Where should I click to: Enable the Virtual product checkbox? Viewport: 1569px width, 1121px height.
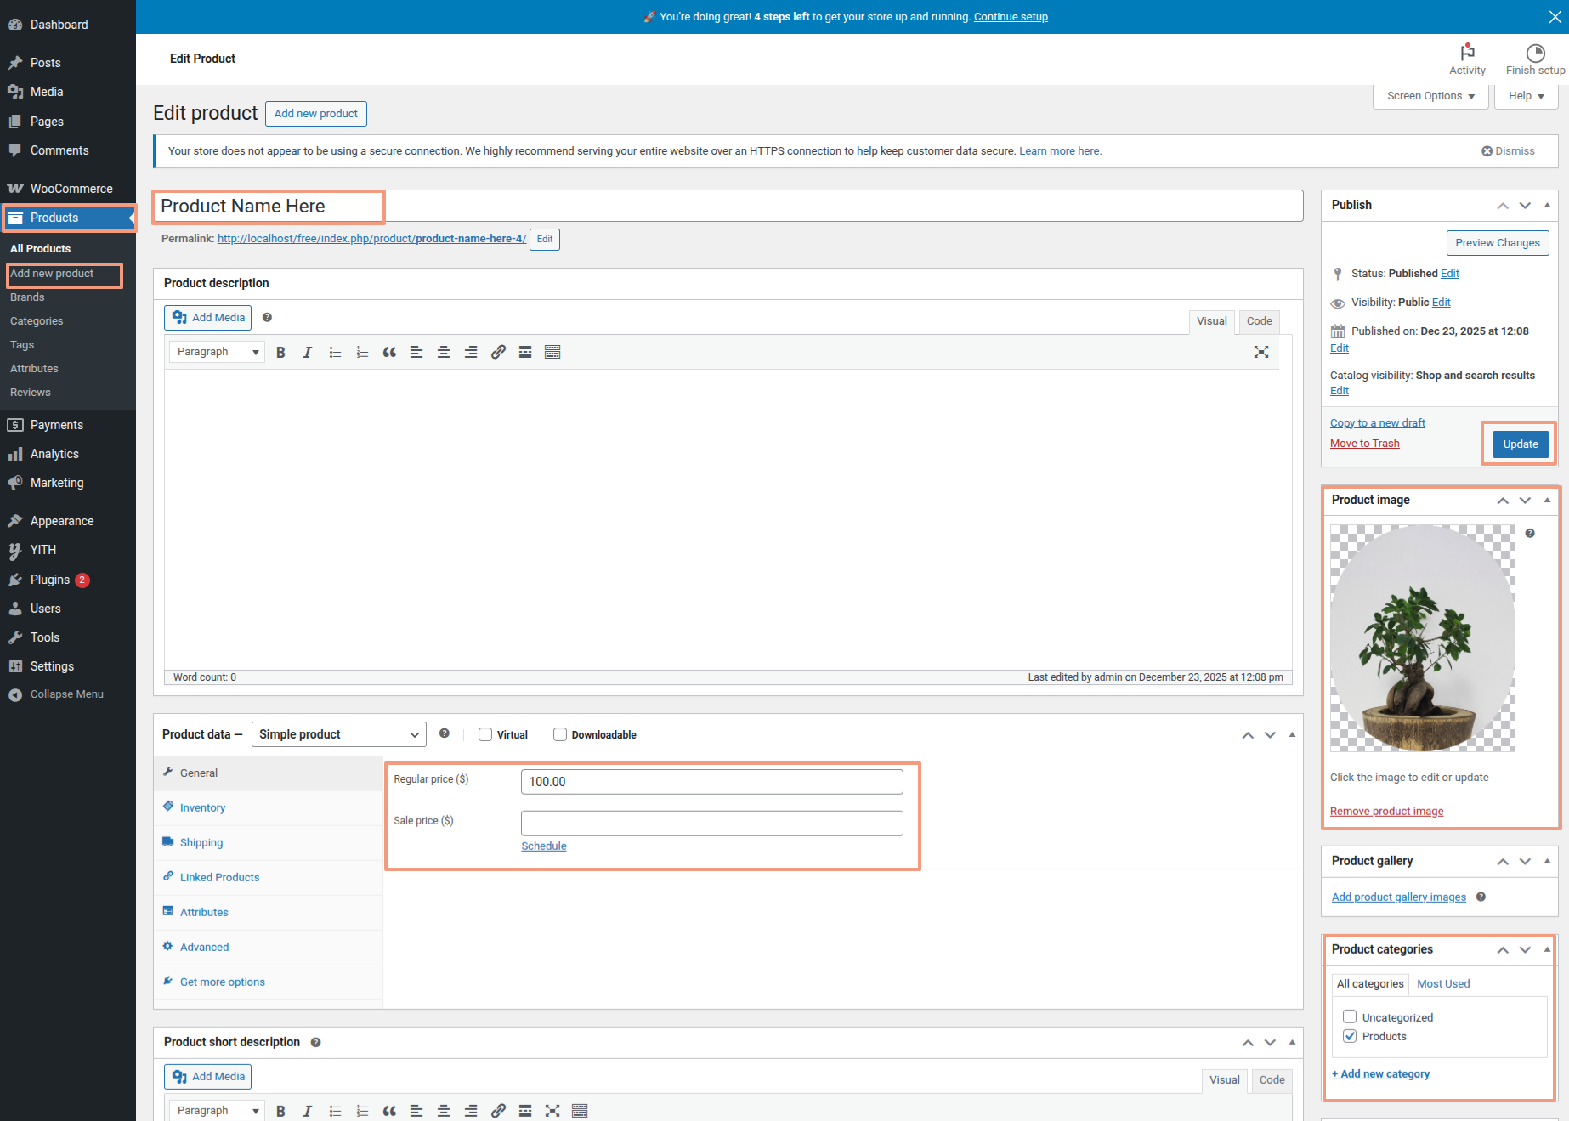coord(485,734)
